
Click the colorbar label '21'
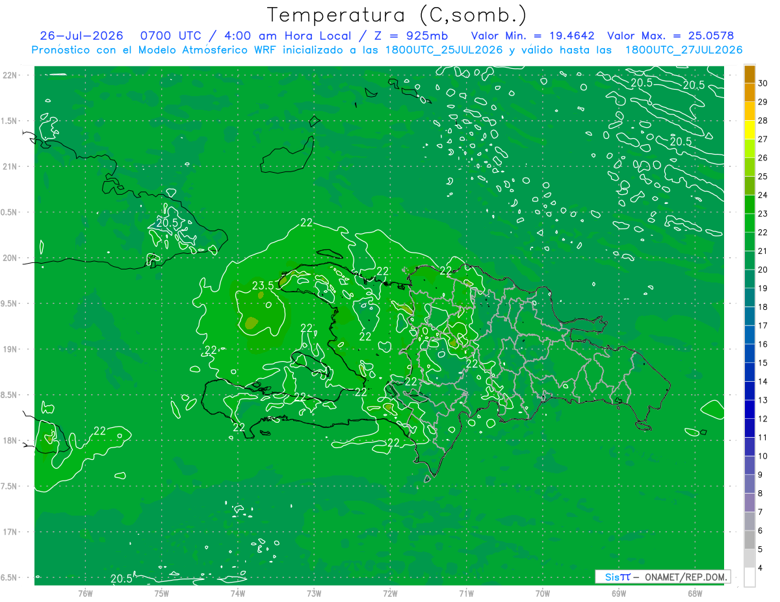(x=763, y=251)
